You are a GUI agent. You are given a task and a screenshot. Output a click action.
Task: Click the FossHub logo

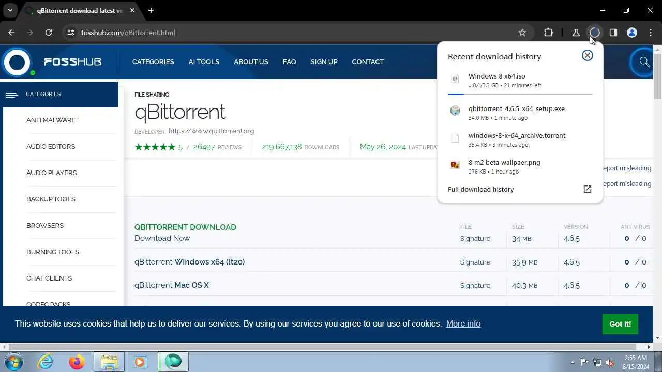tap(52, 62)
